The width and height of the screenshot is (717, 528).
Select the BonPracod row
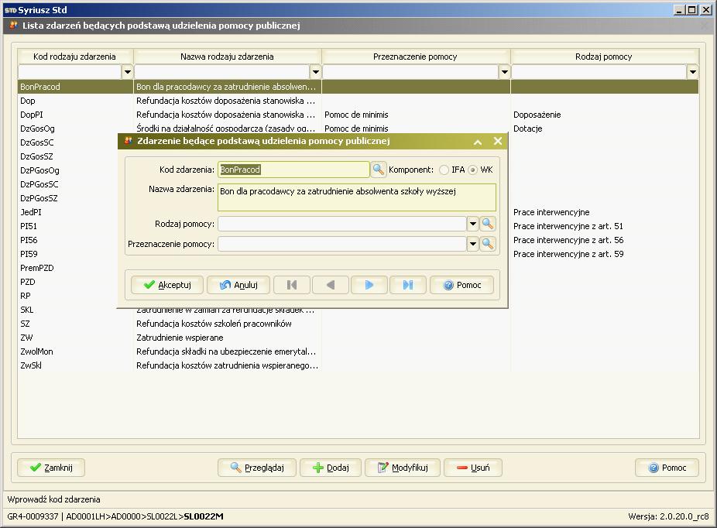click(x=358, y=87)
